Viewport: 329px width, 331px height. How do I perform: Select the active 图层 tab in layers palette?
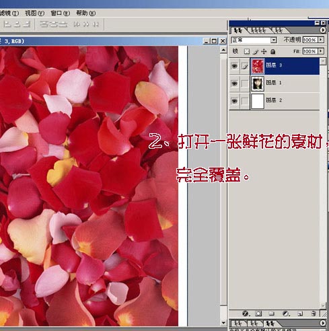point(238,30)
